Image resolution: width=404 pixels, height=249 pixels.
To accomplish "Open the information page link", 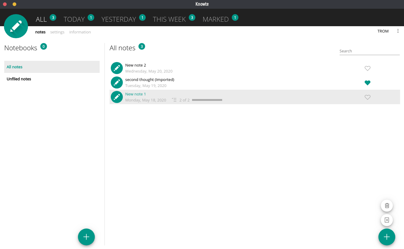I will coord(80,32).
